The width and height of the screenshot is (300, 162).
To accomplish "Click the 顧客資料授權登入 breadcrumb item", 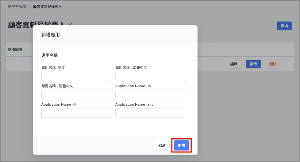I will point(48,7).
